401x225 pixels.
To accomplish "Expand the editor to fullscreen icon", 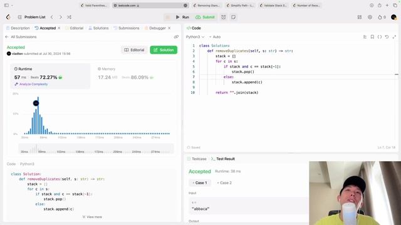I will point(394,37).
